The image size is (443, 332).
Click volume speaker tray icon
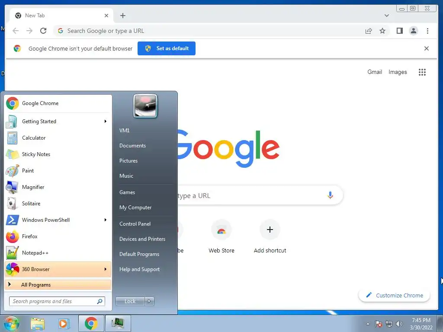coord(399,324)
